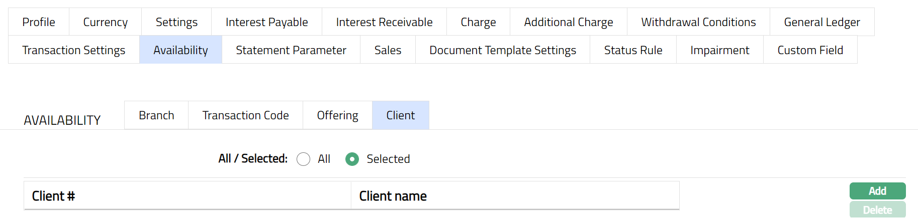Open the Offering availability sub-tab
Viewport: 918px width, 223px height.
[x=337, y=115]
